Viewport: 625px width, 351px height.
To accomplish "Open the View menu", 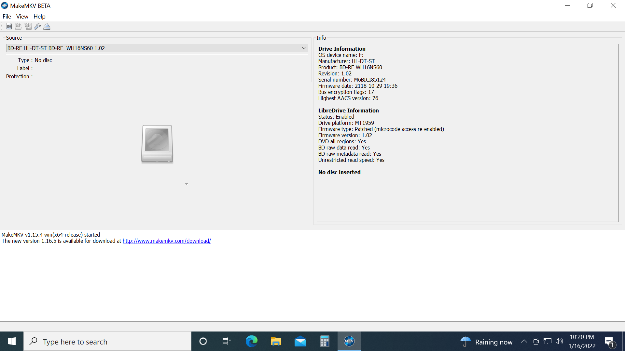I will pos(22,16).
